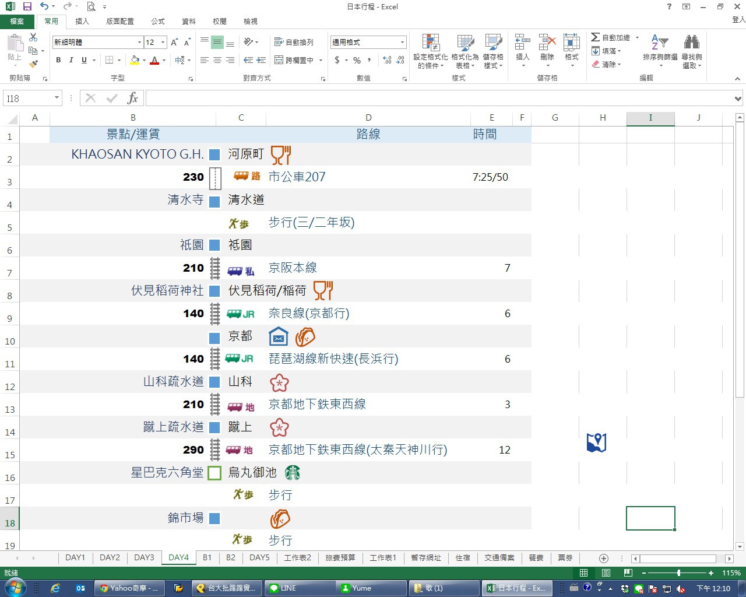Open the File (檔案) tab
Screen dimensions: 746x597
[x=17, y=22]
